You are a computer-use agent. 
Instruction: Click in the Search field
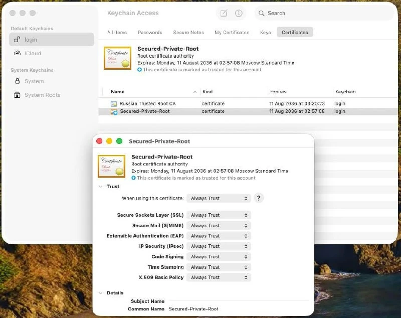(x=324, y=13)
